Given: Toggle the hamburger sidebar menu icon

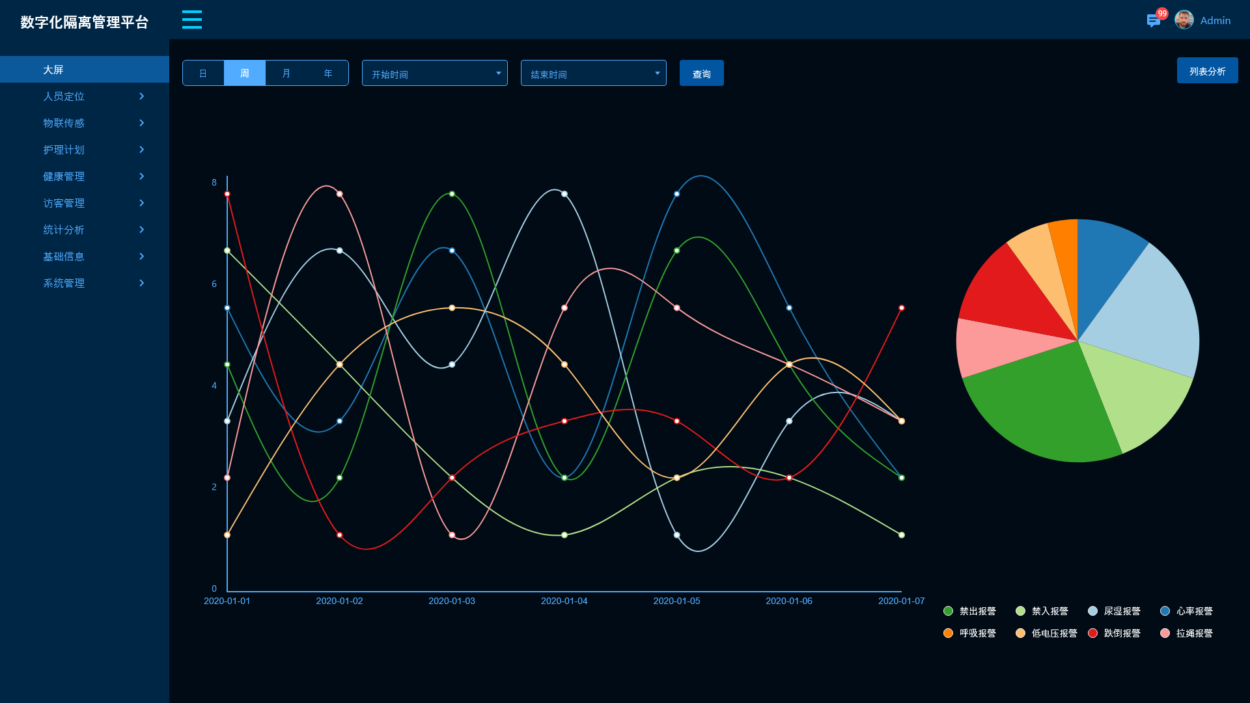Looking at the screenshot, I should coord(191,20).
